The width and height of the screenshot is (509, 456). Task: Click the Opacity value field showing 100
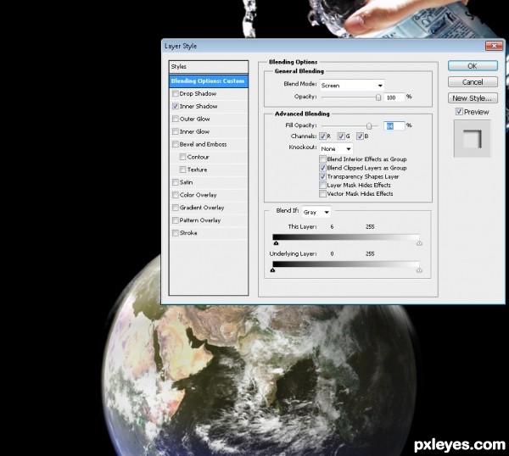[x=394, y=97]
